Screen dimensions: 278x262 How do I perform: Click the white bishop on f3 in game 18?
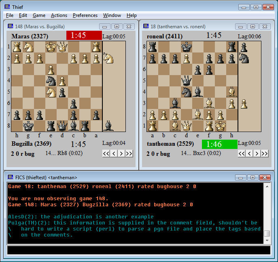point(209,103)
